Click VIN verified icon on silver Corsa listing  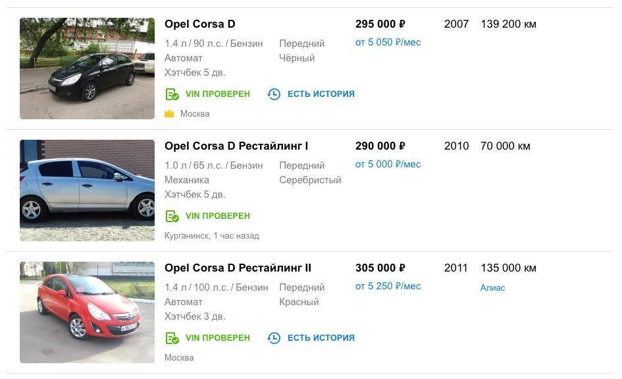pos(172,216)
